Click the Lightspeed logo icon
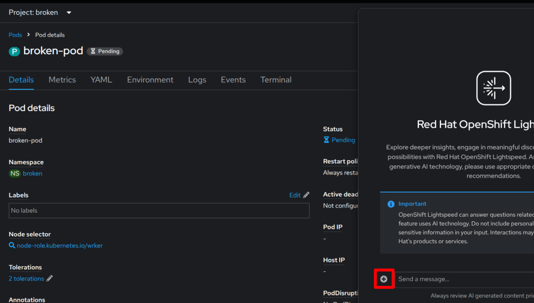534x303 pixels. (494, 88)
